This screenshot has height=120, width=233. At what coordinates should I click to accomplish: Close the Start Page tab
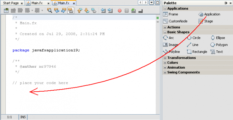[x=22, y=4]
